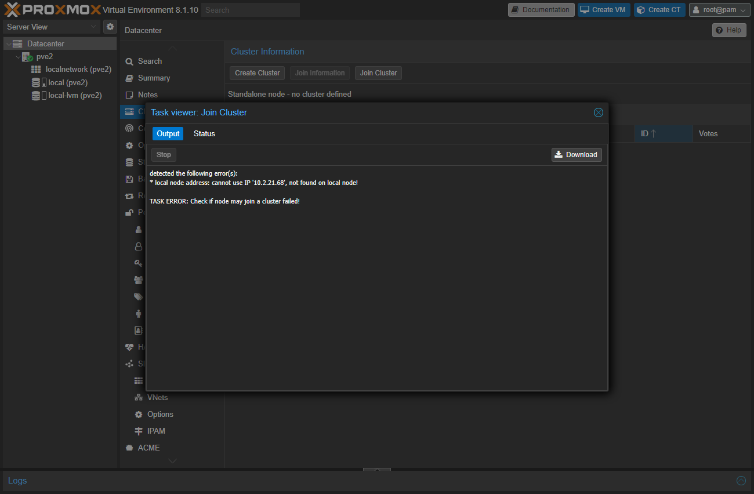This screenshot has height=494, width=754.
Task: Collapse the Datacenter tree node arrow
Action: 8,43
